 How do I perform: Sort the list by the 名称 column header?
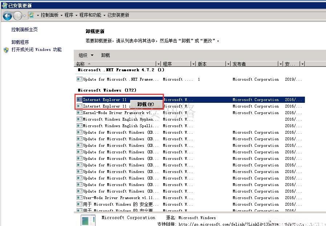click(115, 64)
